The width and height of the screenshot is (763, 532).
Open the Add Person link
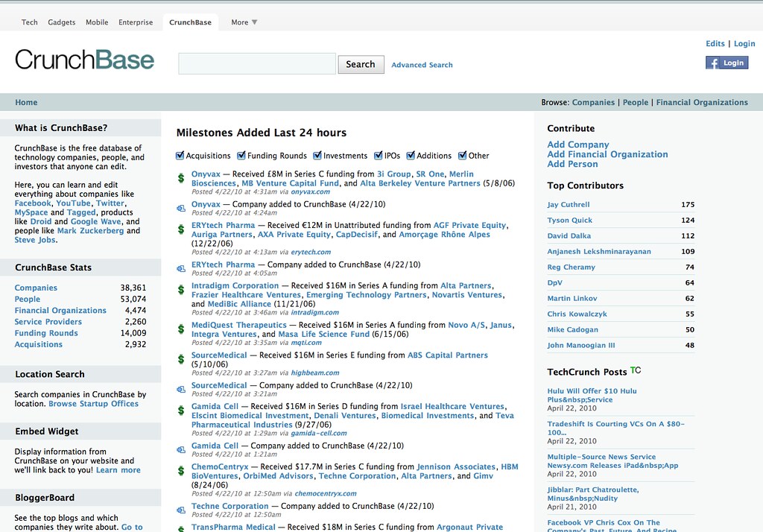point(572,164)
